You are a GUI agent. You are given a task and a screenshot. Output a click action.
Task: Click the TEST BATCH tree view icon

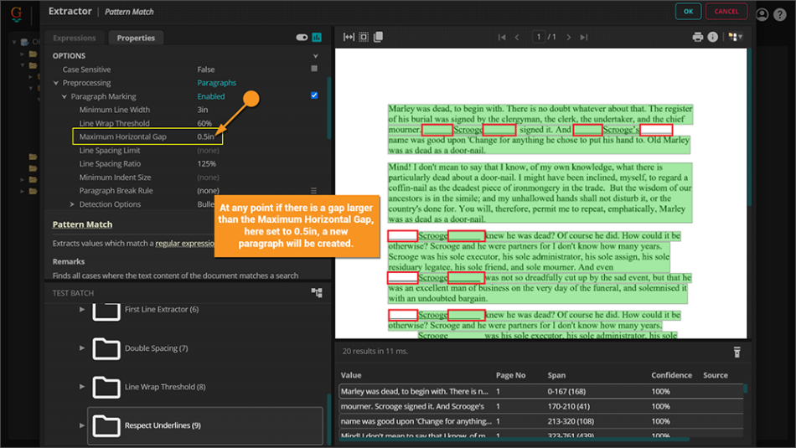[x=317, y=292]
